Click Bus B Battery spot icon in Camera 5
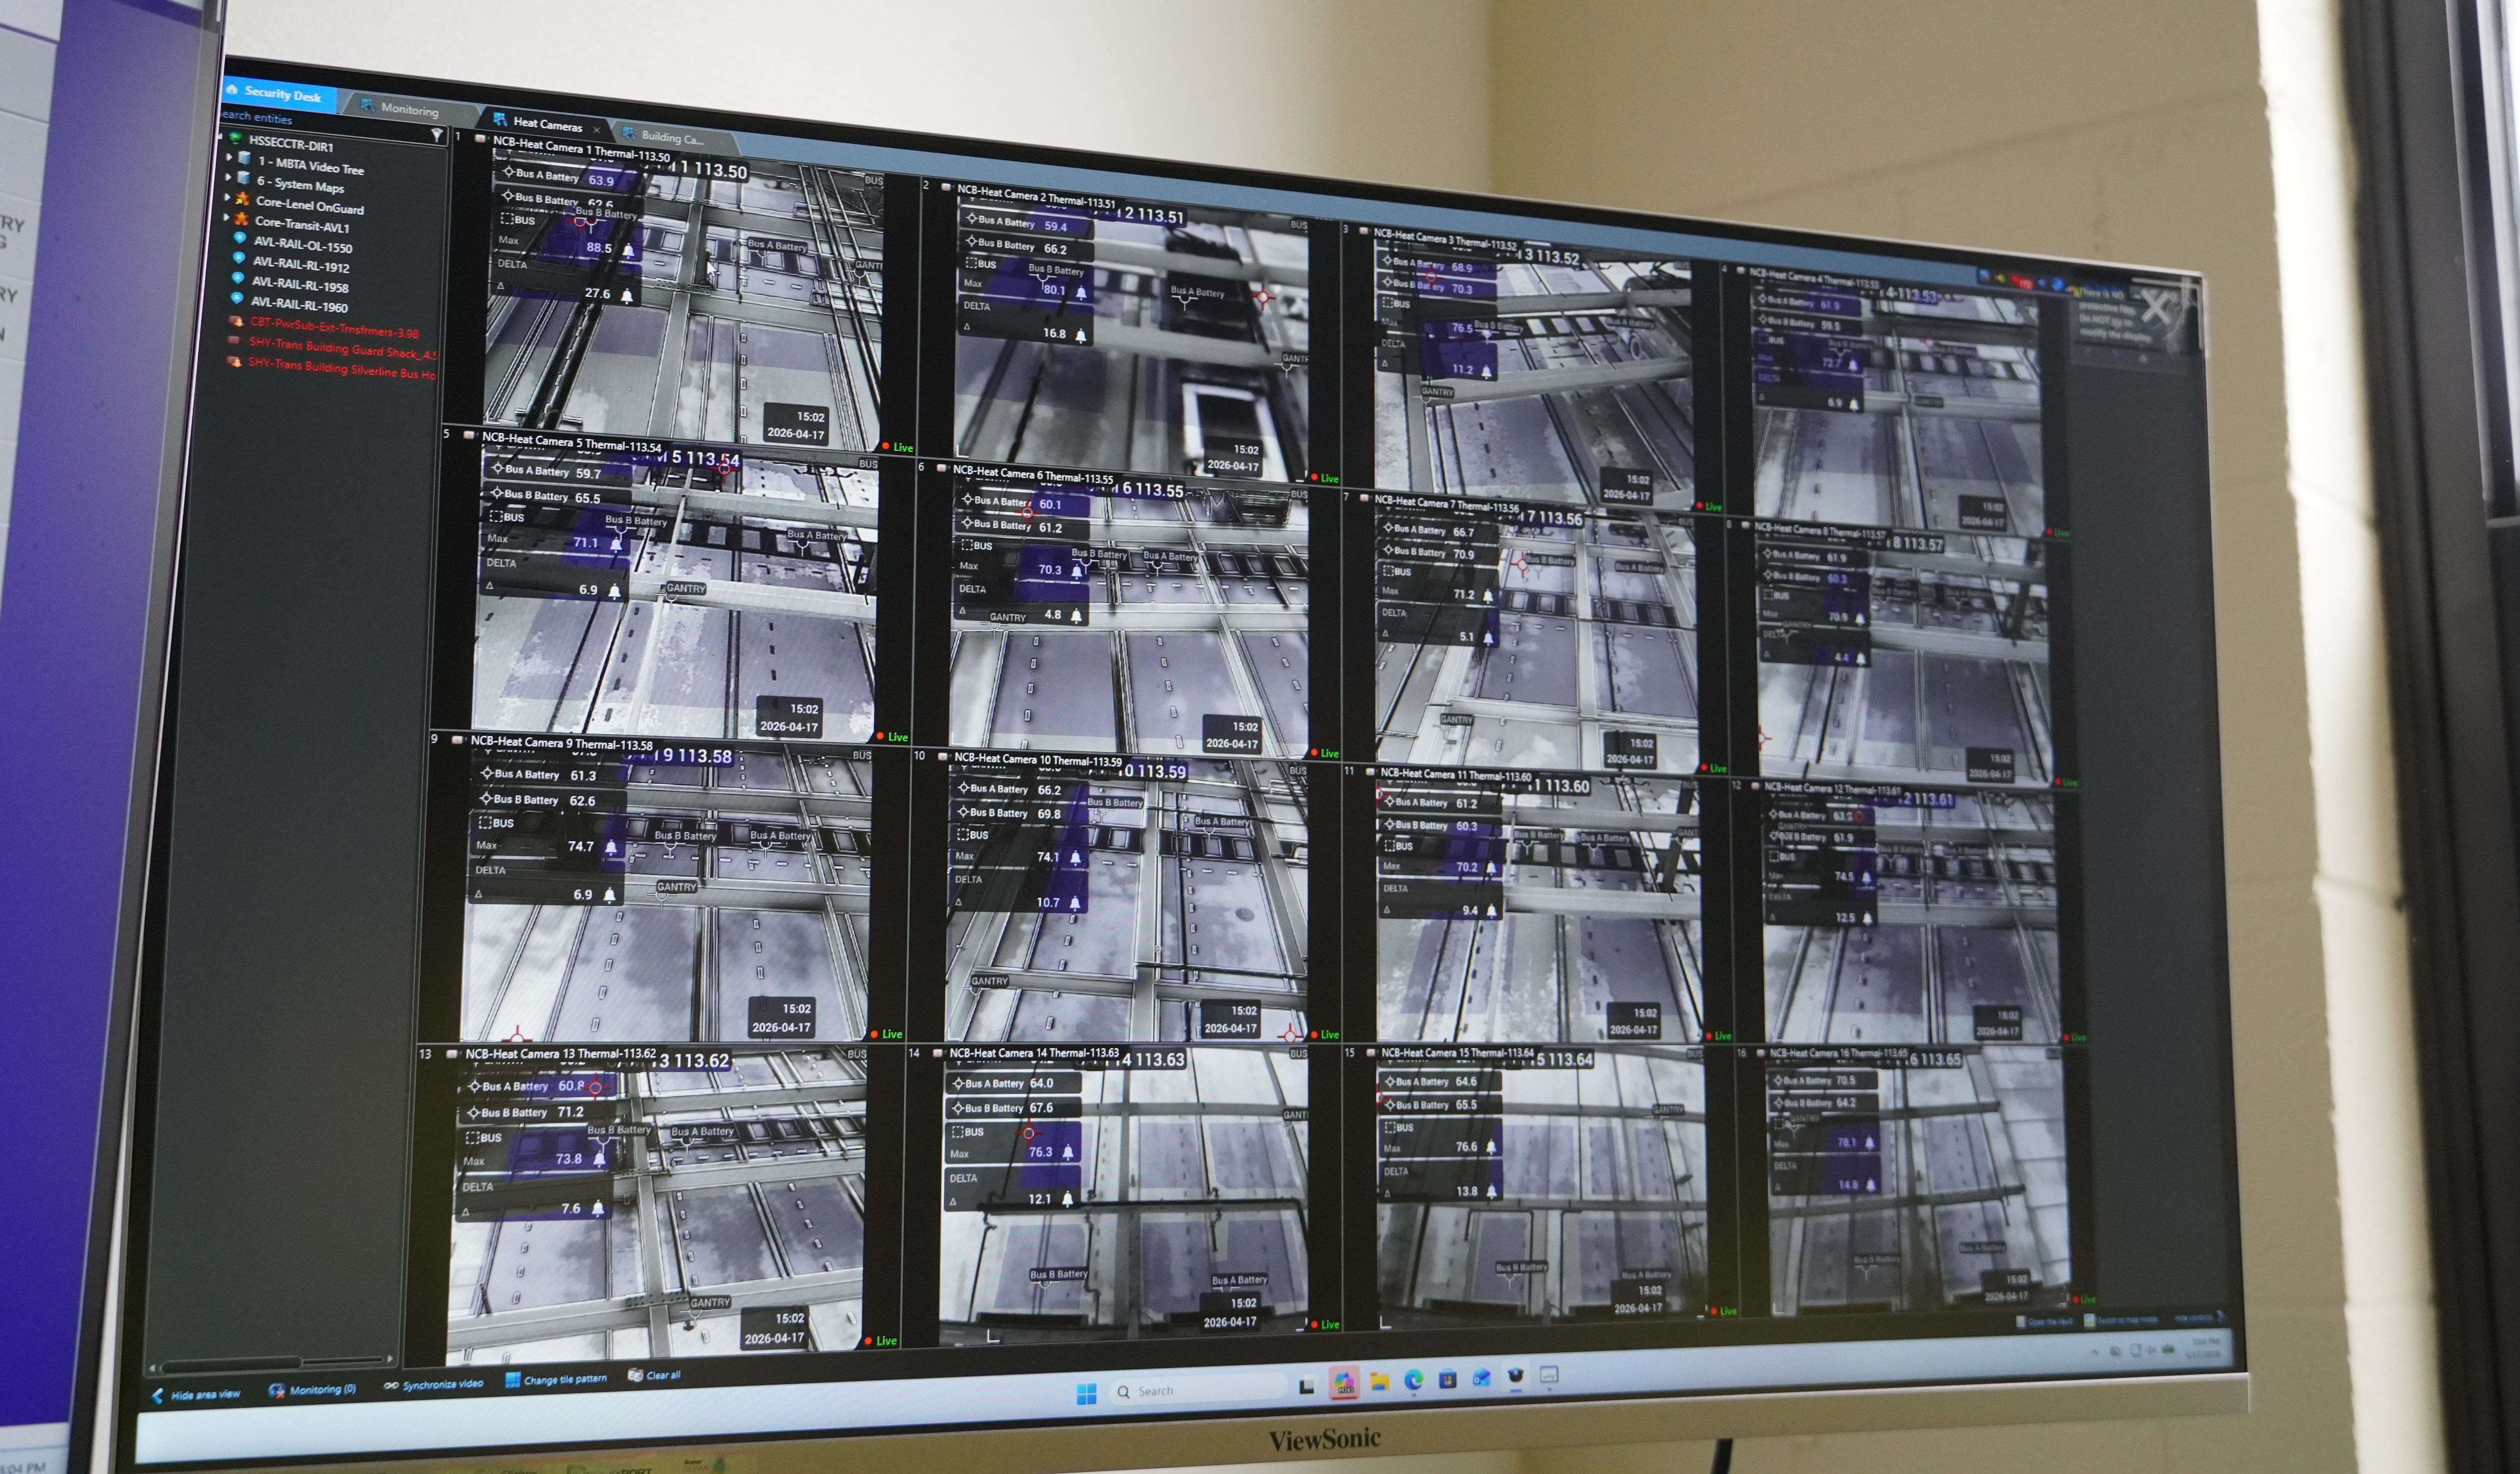 pyautogui.click(x=497, y=493)
